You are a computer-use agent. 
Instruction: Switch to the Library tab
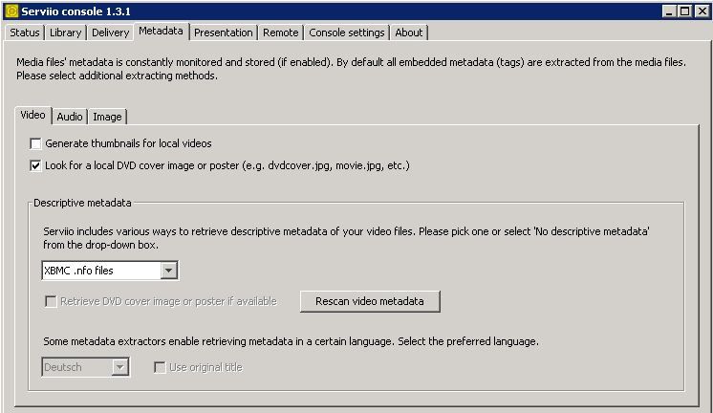click(x=66, y=33)
